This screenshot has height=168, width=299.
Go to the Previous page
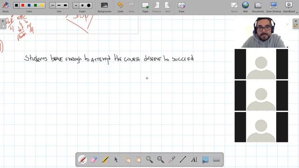157,7
